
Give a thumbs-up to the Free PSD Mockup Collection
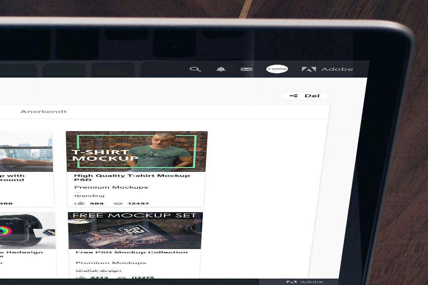pyautogui.click(x=81, y=278)
